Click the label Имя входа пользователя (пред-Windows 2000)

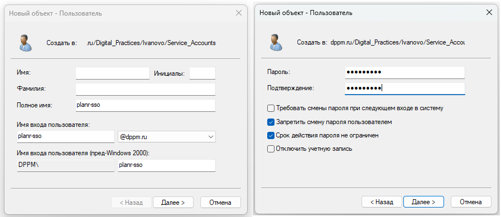pyautogui.click(x=83, y=153)
